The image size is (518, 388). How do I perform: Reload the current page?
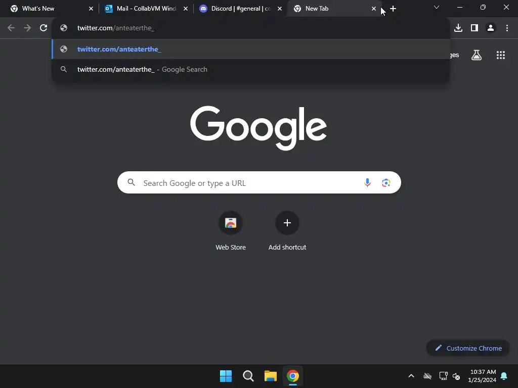[44, 28]
